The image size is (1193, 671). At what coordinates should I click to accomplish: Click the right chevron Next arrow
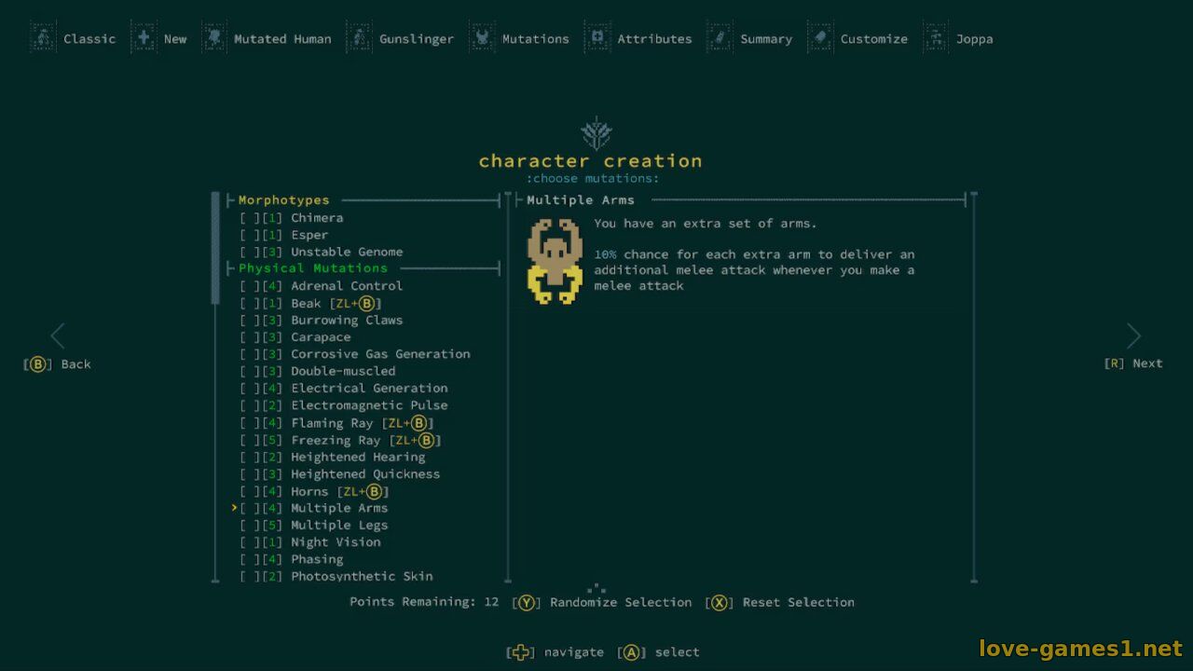click(x=1133, y=336)
